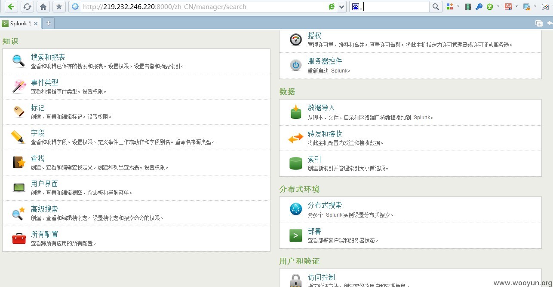The height and width of the screenshot is (287, 553).
Task: Open the browser home page button
Action: [x=43, y=6]
